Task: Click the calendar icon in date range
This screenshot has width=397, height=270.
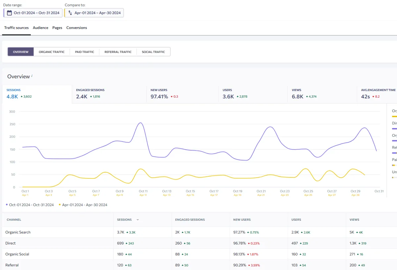Action: coord(9,13)
